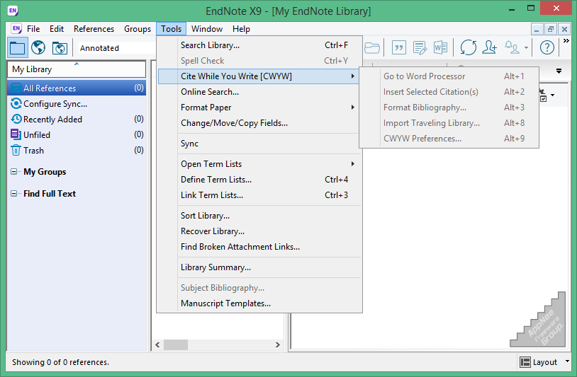This screenshot has height=377, width=577.
Task: Minimize the inner library window
Action: pos(537,29)
